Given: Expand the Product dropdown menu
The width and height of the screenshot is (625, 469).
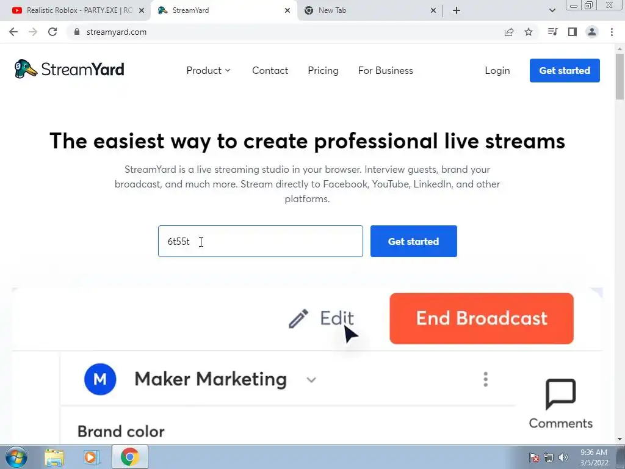Looking at the screenshot, I should coord(209,71).
